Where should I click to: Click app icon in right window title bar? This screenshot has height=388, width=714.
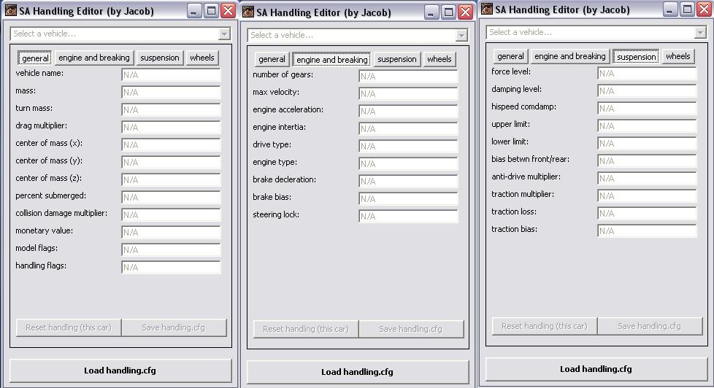coord(487,9)
